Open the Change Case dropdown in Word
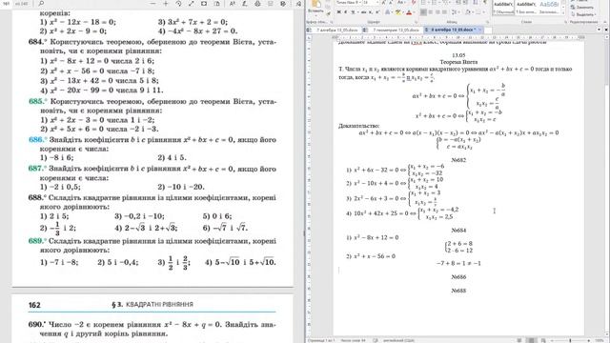 [401, 3]
